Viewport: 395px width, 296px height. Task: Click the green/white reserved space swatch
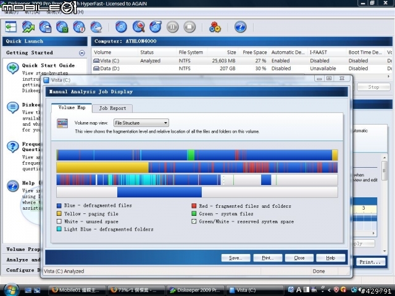pos(194,221)
